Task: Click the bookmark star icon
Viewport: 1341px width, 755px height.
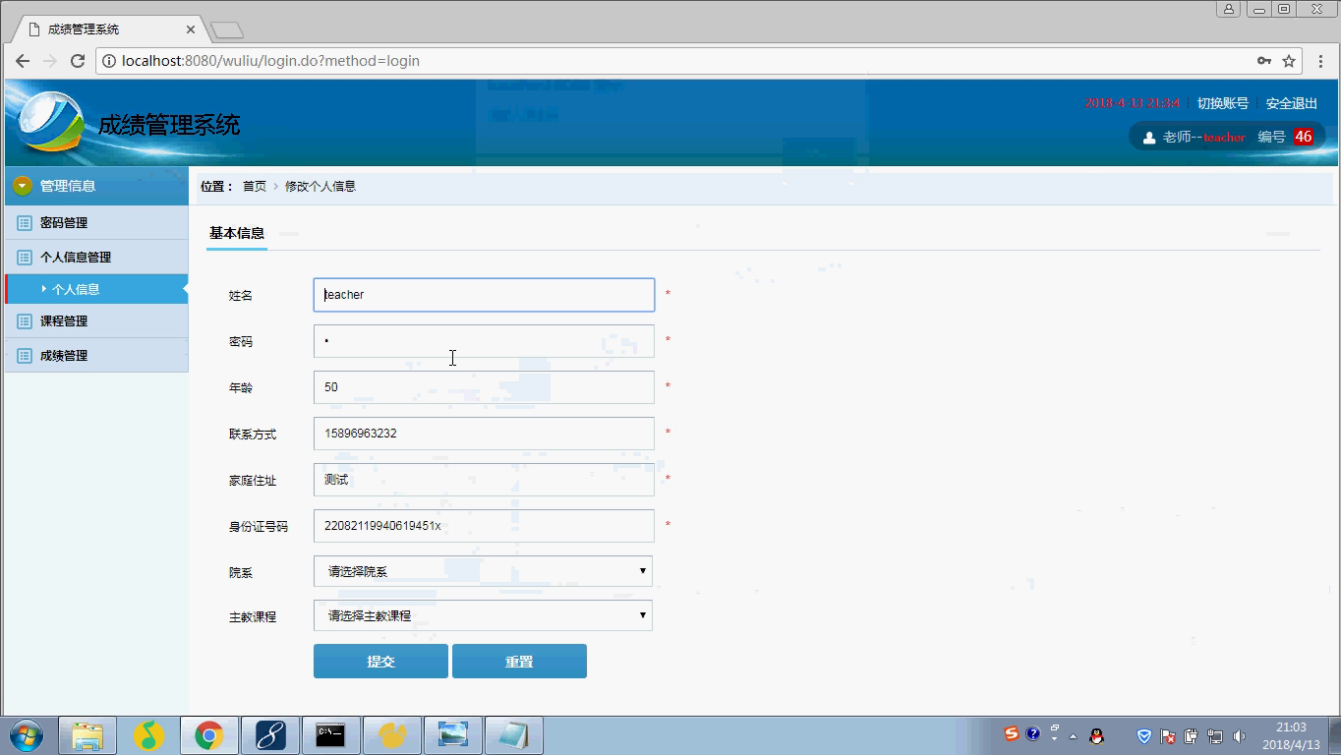Action: (x=1289, y=60)
